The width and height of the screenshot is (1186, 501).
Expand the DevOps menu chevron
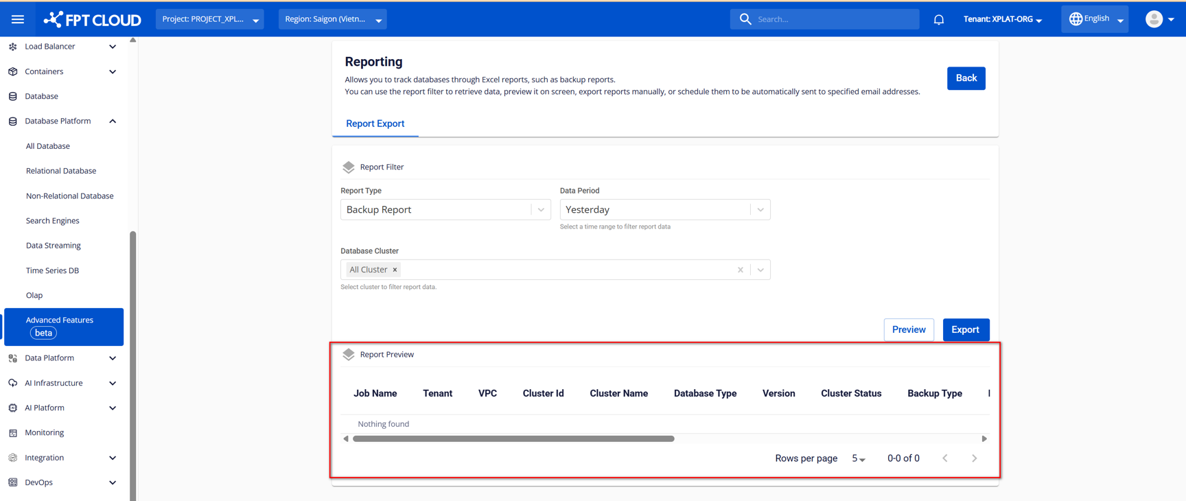pyautogui.click(x=113, y=482)
